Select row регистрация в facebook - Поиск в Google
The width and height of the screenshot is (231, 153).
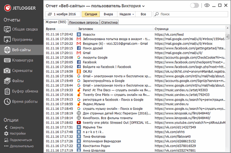pos(135,99)
